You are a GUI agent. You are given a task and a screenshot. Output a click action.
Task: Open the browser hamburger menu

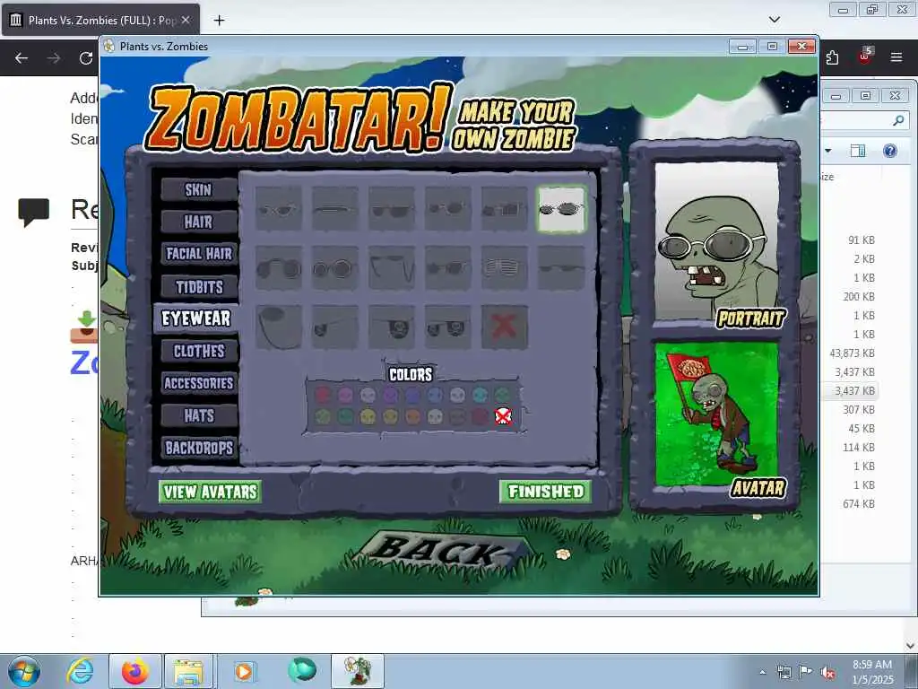click(x=896, y=57)
